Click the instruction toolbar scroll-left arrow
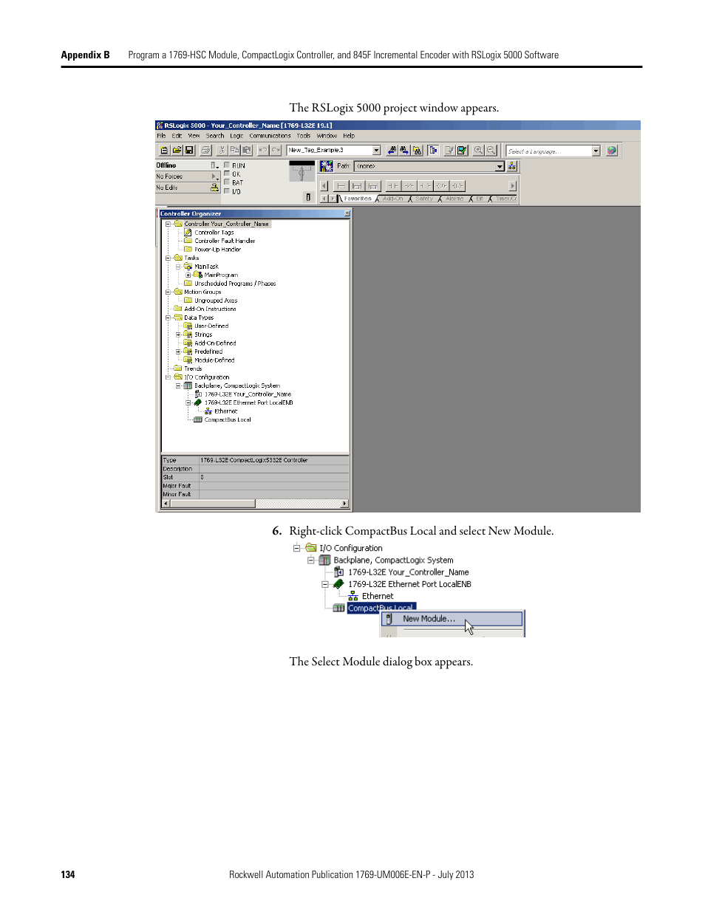 point(324,186)
